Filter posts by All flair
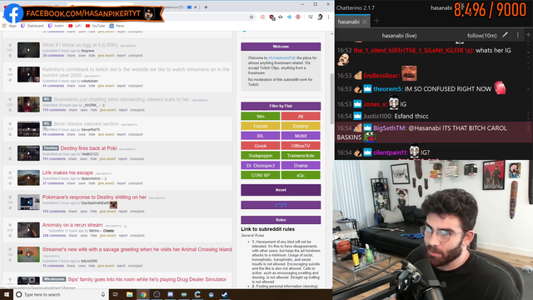Viewport: 533px width, 300px height. tap(301, 117)
